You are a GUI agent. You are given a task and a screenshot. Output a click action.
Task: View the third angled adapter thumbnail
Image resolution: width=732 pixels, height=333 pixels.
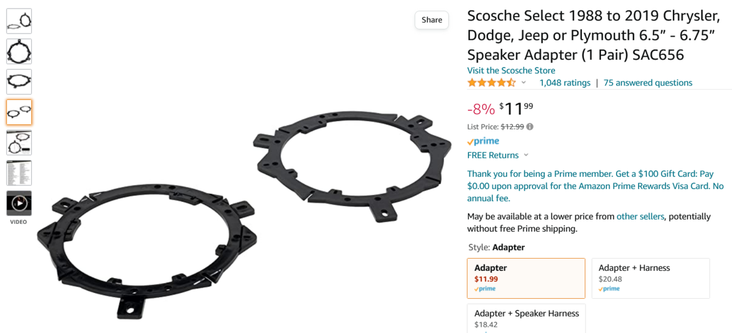coord(19,82)
